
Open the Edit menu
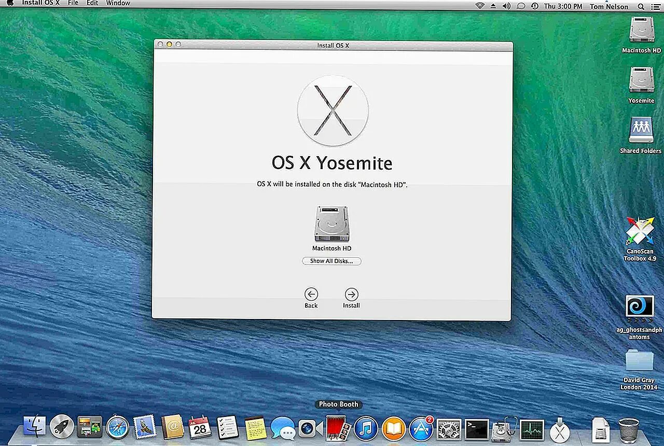click(92, 3)
